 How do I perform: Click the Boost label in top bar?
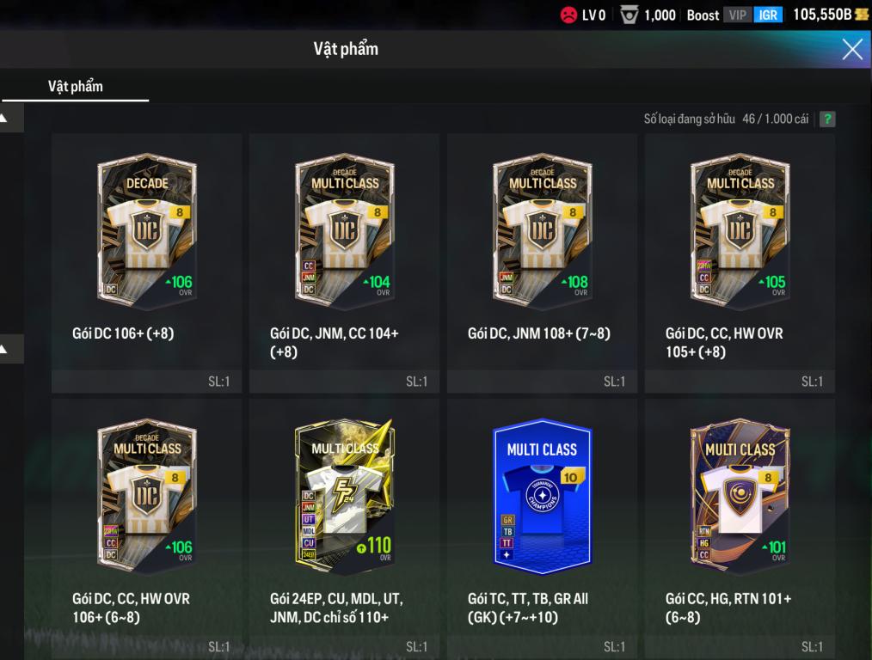[x=703, y=15]
